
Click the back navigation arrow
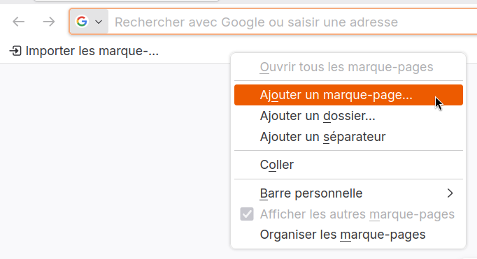coord(19,22)
